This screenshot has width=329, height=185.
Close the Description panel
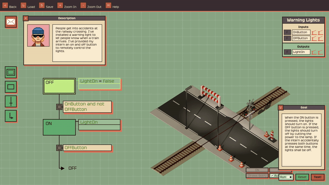point(26,18)
